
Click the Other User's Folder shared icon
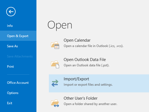(55, 103)
